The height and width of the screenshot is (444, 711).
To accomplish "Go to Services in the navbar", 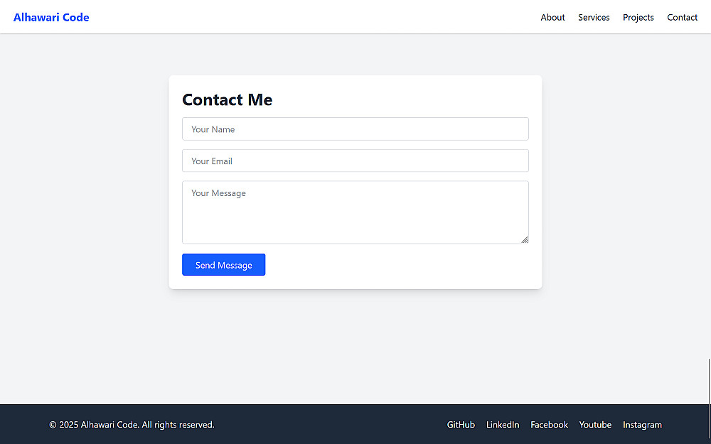I will 594,17.
